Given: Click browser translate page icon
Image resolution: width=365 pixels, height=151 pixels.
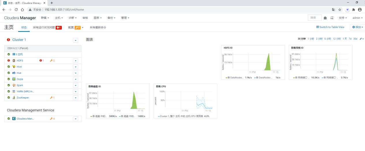Looking at the screenshot, I should [x=334, y=10].
